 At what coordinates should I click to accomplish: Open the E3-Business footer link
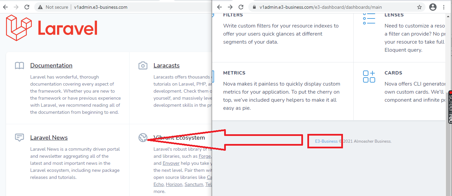pyautogui.click(x=326, y=141)
